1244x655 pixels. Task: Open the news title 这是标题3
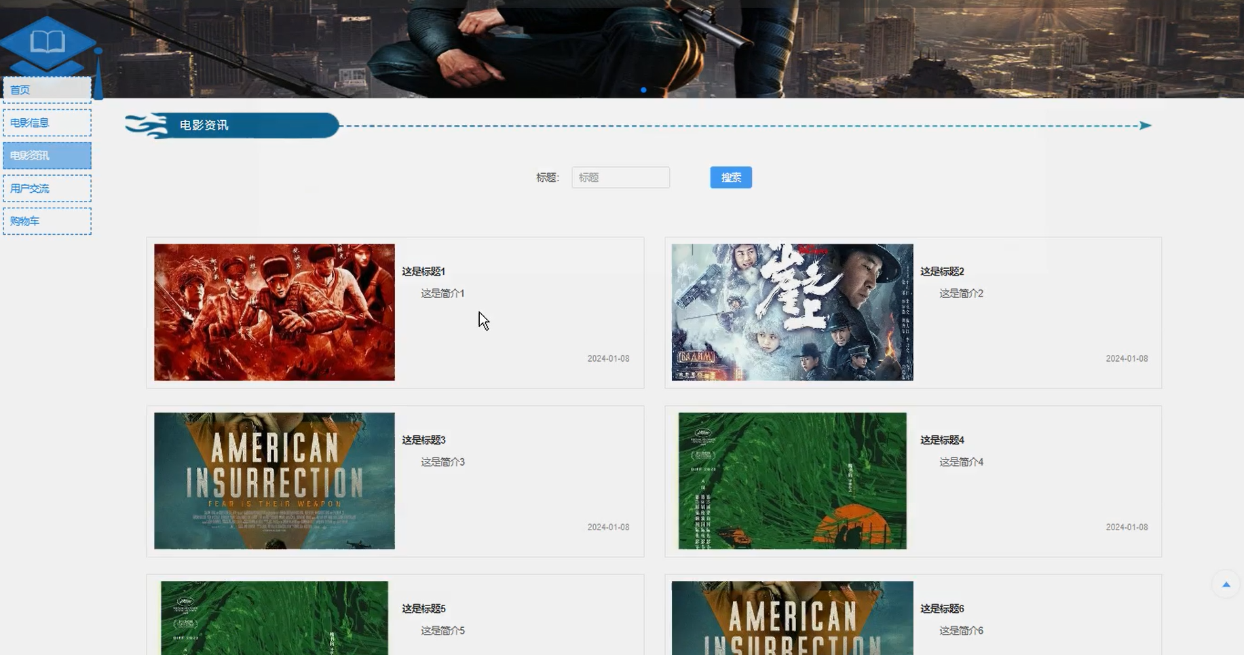tap(423, 440)
